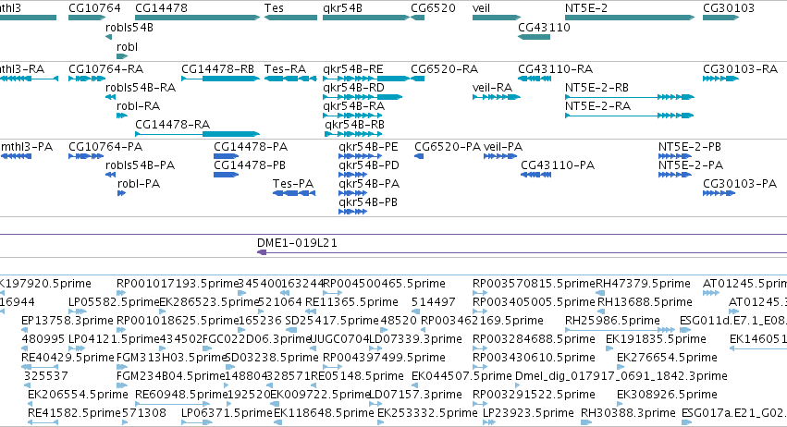Click the Tes gene label
The width and height of the screenshot is (787, 427).
274,8
